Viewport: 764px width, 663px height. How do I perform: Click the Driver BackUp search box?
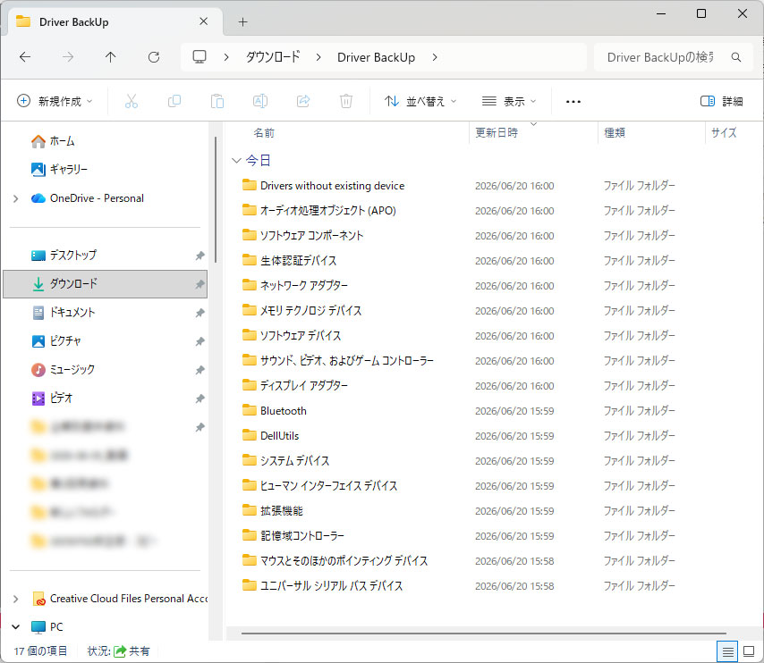pos(673,57)
